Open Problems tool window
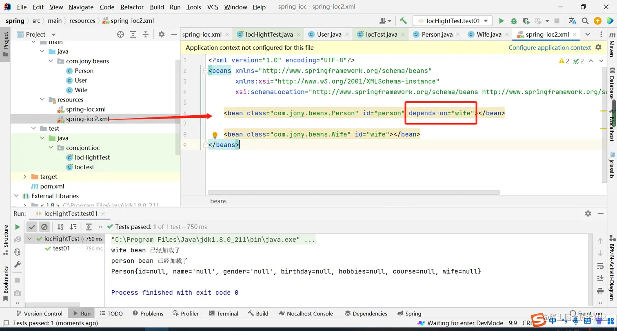 tap(148, 313)
